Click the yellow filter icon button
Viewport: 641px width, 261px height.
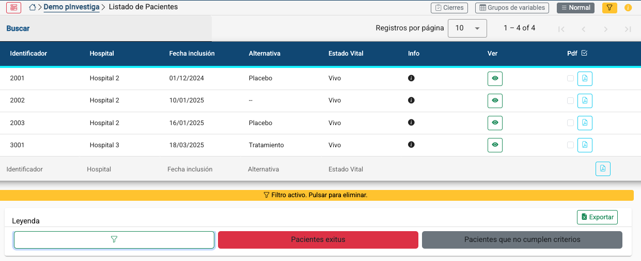click(609, 8)
